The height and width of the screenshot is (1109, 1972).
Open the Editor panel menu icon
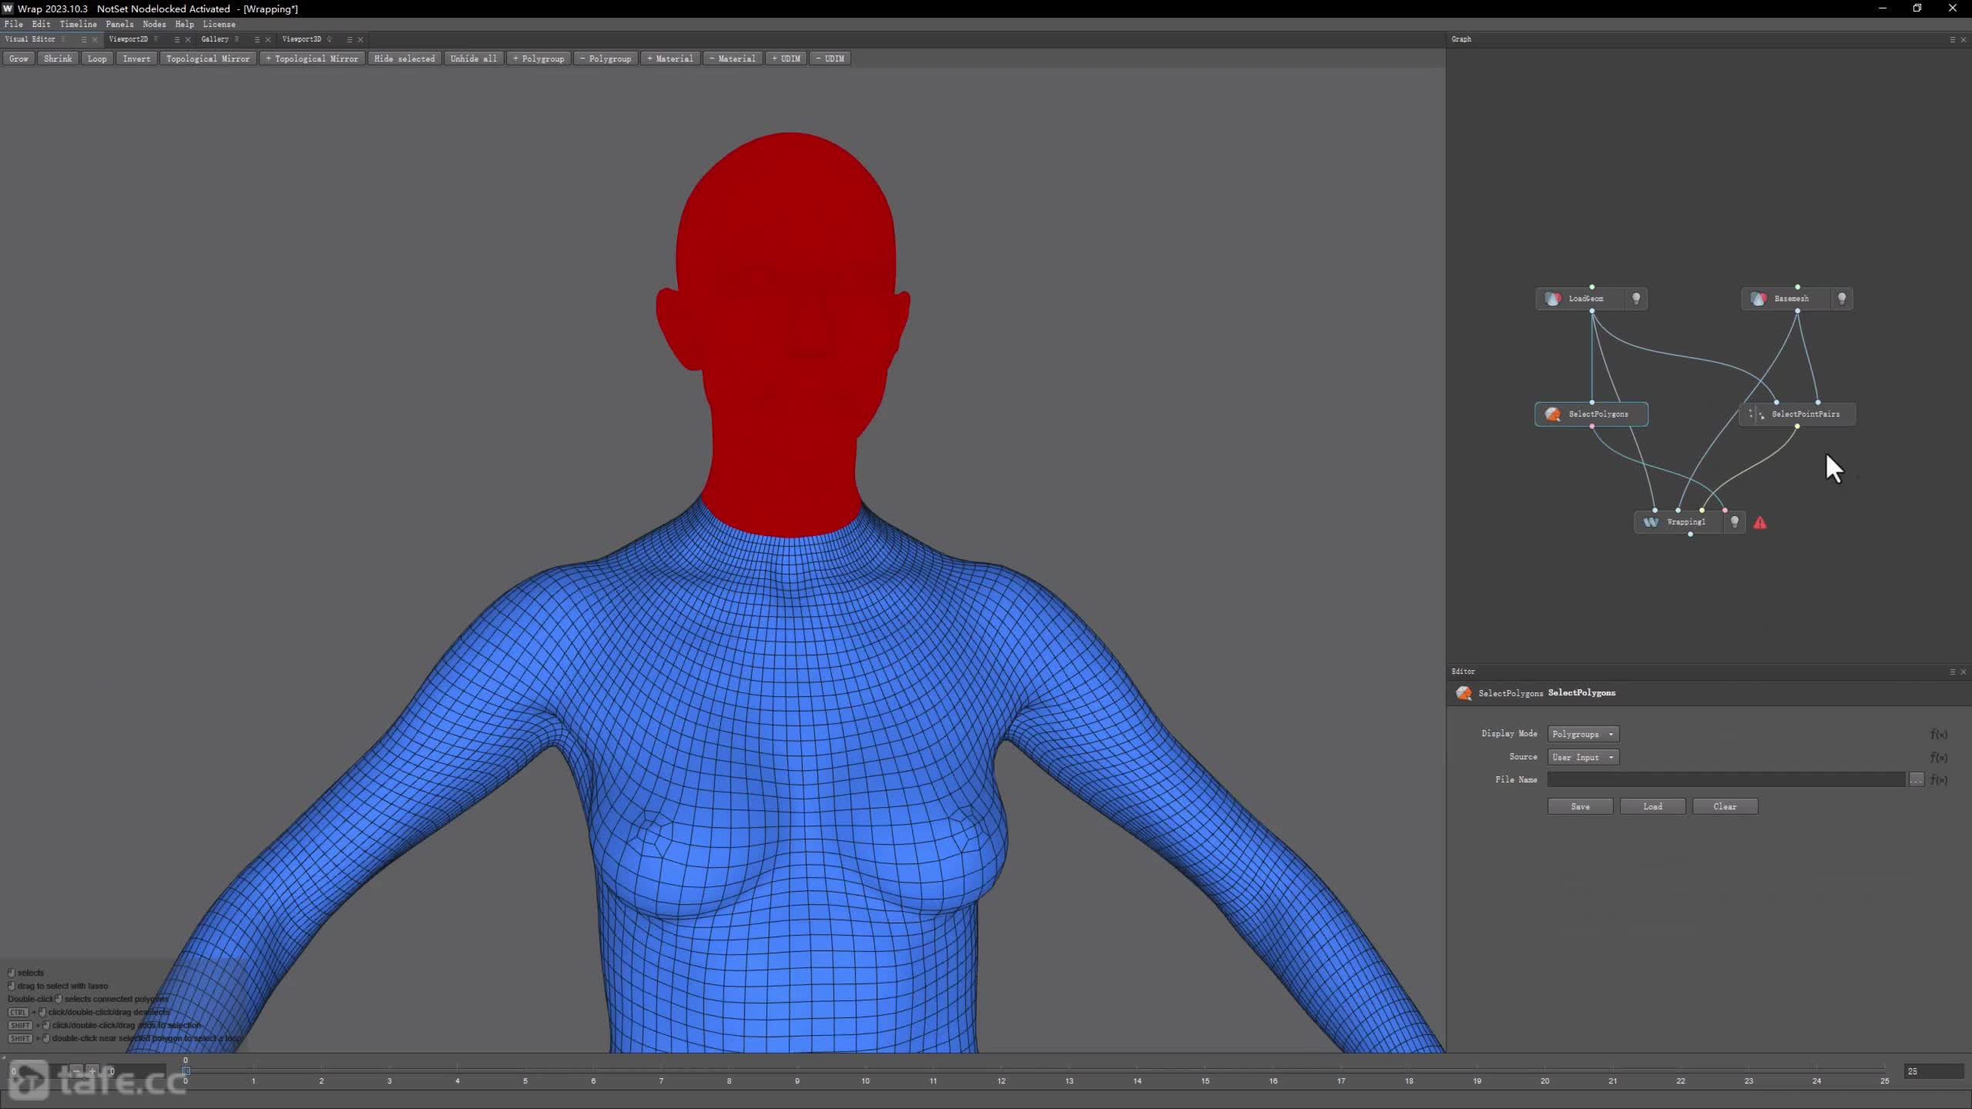point(1953,672)
